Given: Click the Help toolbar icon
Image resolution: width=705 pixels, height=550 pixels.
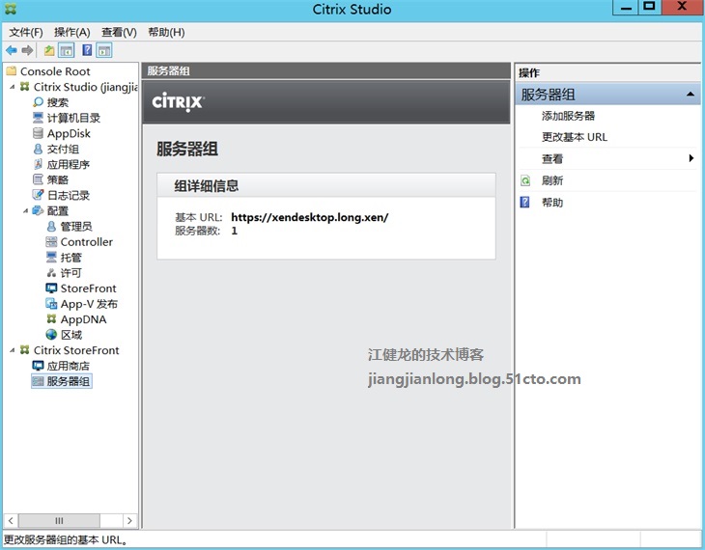Looking at the screenshot, I should pos(87,50).
